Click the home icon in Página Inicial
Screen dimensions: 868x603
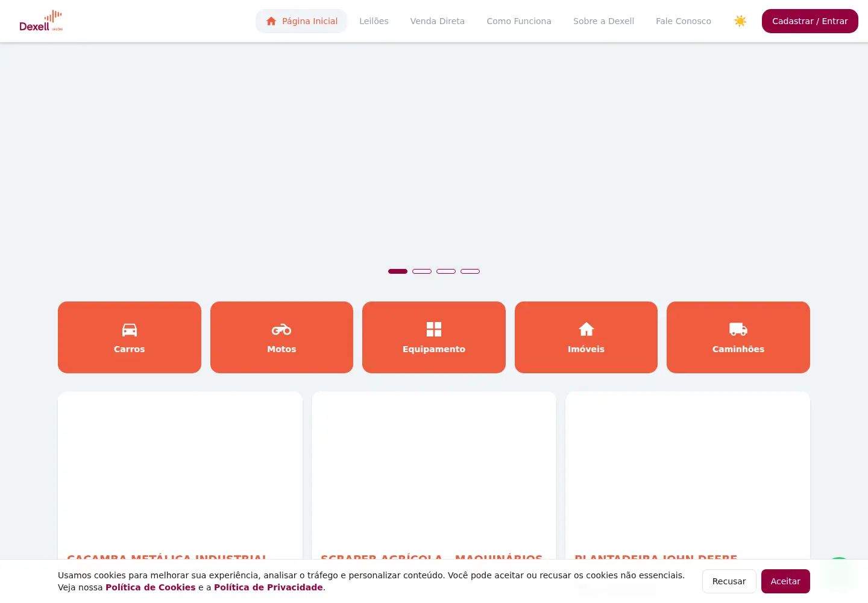click(271, 21)
